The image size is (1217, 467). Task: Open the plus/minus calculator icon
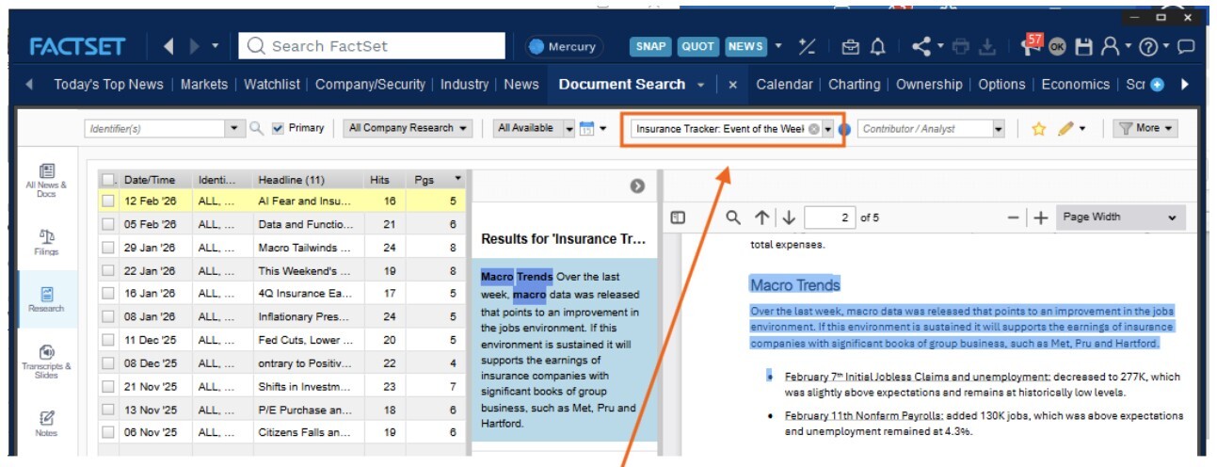(x=808, y=46)
